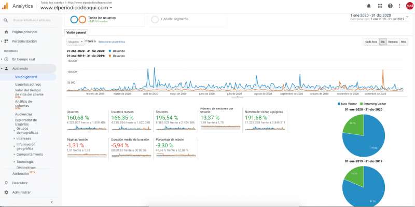
Task: Open the Descubrir section
Action: point(20,183)
